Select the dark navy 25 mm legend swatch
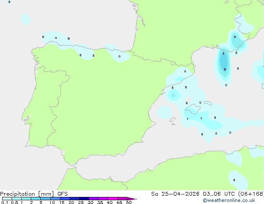264x204 pixels. point(84,199)
